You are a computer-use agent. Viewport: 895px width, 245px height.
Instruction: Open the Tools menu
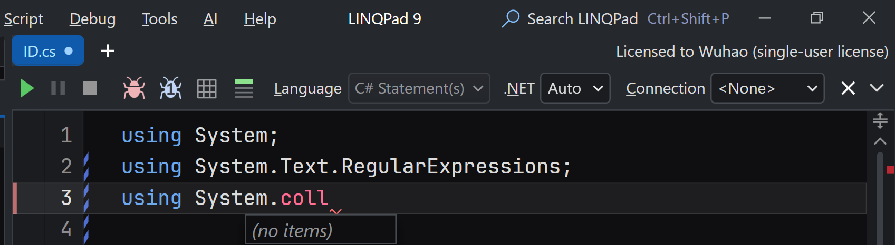[x=159, y=19]
